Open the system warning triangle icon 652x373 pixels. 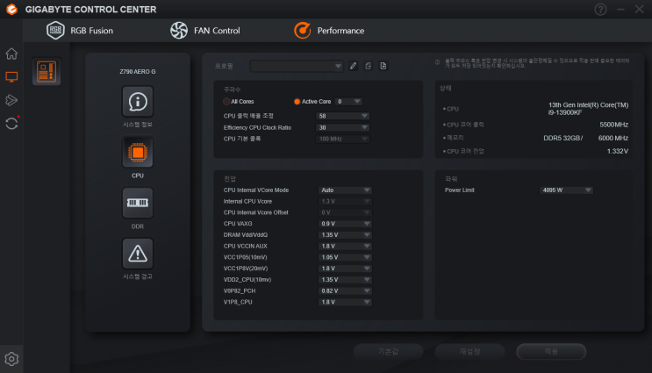[x=138, y=254]
